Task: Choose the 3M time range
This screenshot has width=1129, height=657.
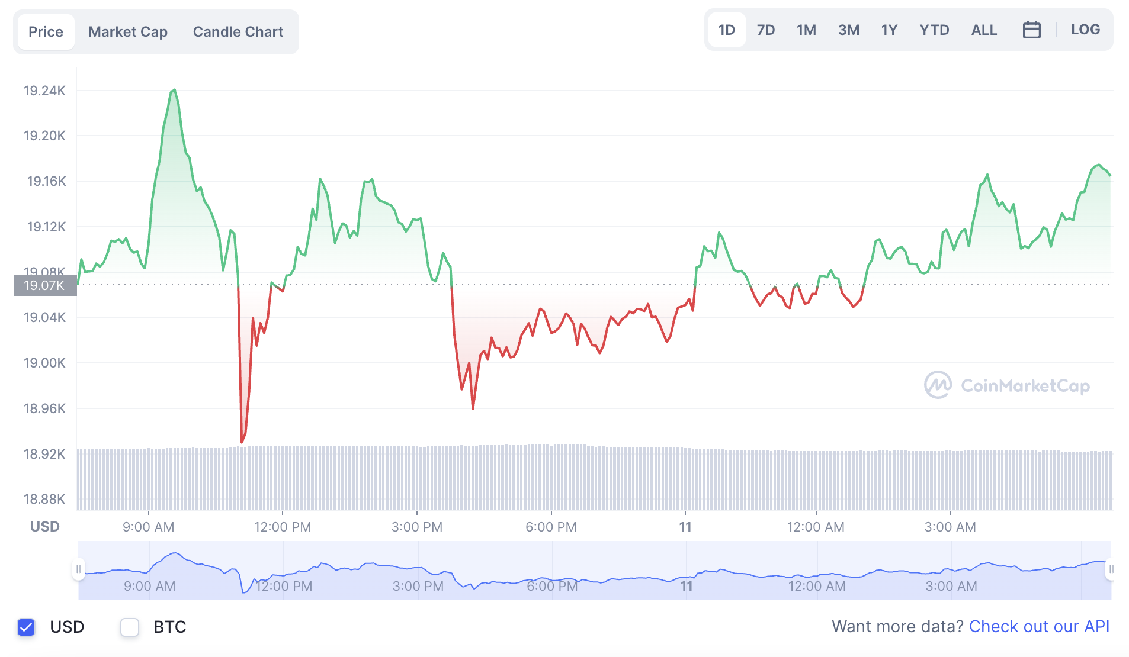Action: [x=848, y=30]
